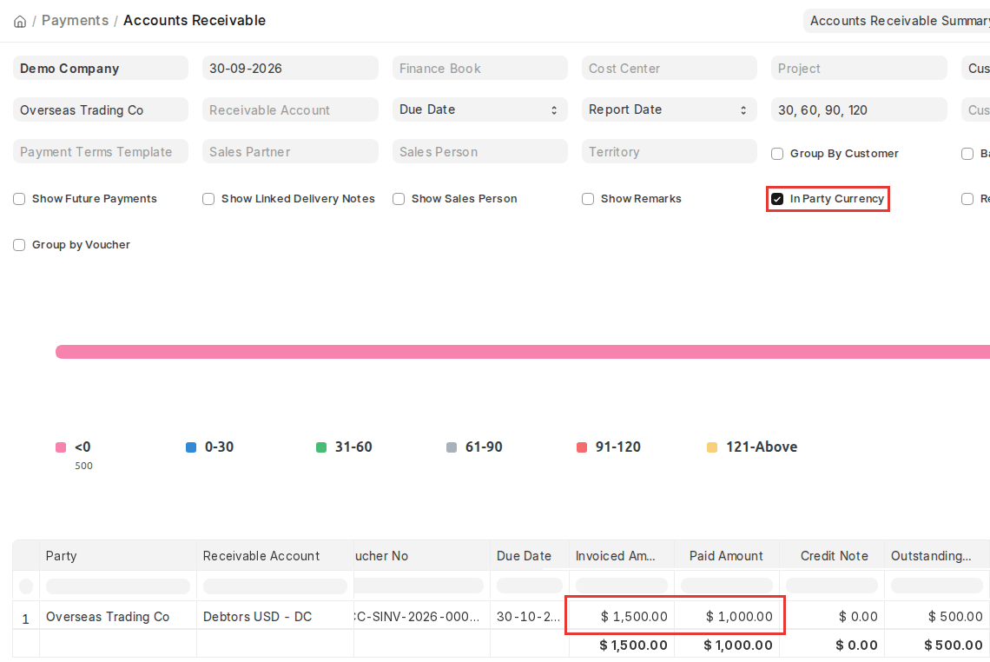
Task: Select Overseas Trading Co cell in row 1
Action: pyautogui.click(x=117, y=617)
